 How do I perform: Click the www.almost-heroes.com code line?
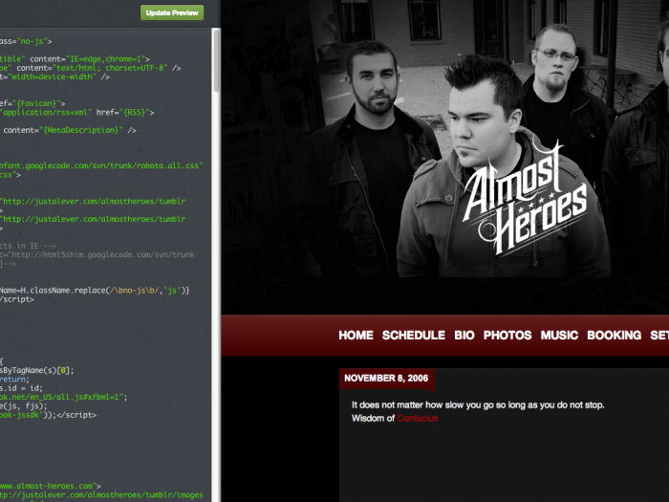pos(51,486)
